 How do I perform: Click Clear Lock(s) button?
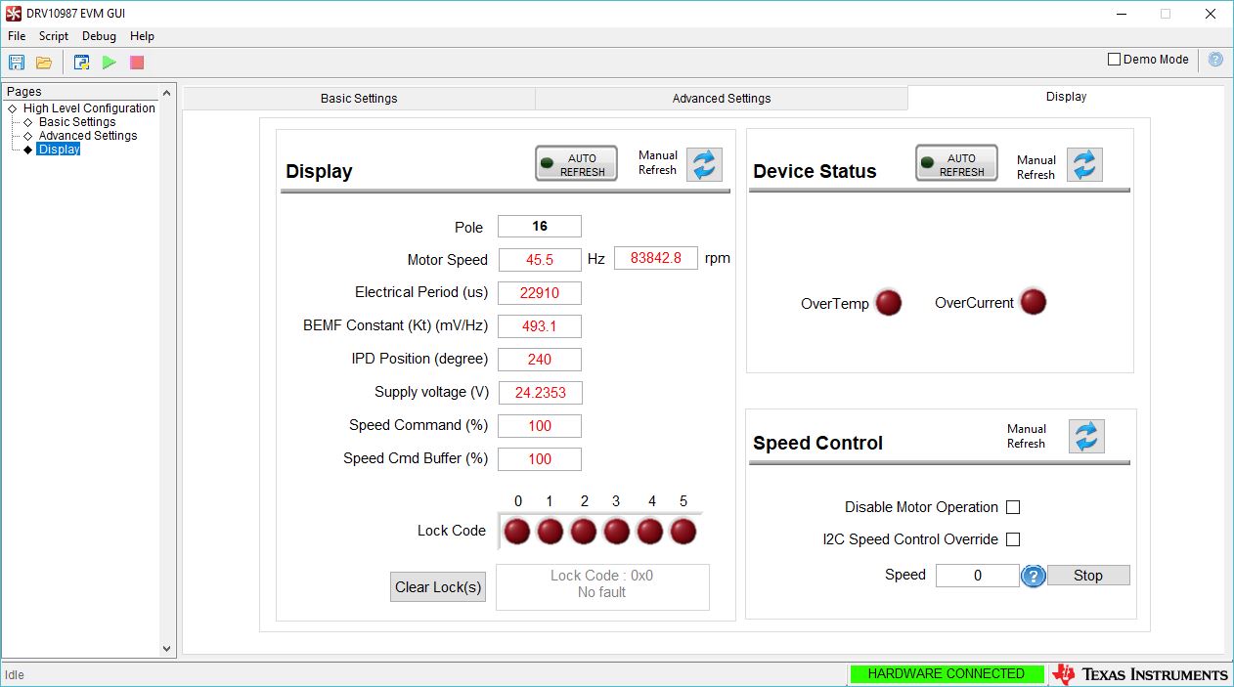click(x=438, y=587)
